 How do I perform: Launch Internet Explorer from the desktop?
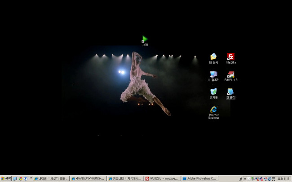pyautogui.click(x=214, y=109)
